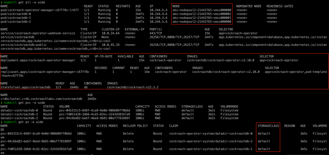Click service/cockroach-operator-webhook-service entry
The height and width of the screenshot is (155, 329).
click(x=38, y=33)
